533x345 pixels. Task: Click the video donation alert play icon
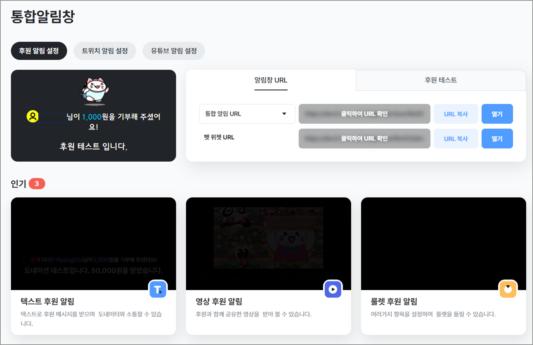pyautogui.click(x=333, y=289)
